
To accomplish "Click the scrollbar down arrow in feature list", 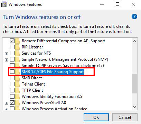I will 134,107.
